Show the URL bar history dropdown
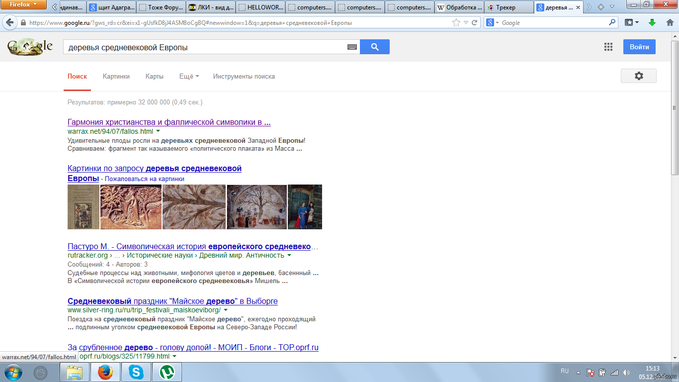679x382 pixels. (466, 23)
